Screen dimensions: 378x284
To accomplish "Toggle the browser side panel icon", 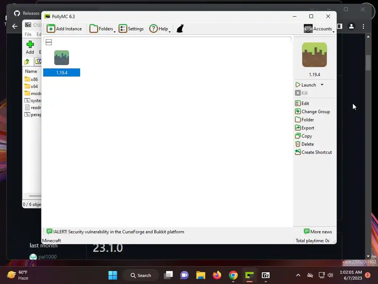I will [x=340, y=26].
